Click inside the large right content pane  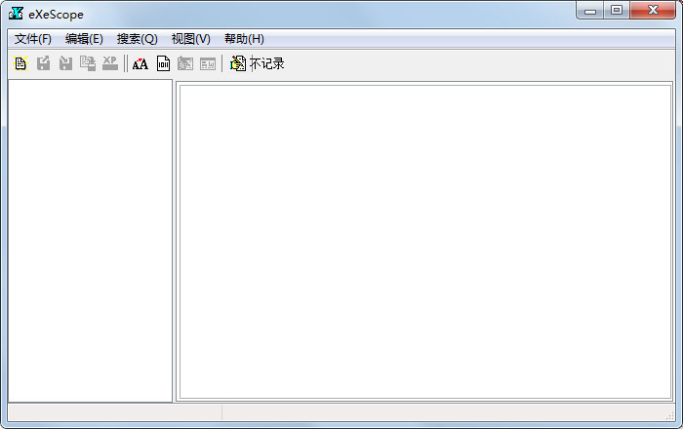(x=425, y=241)
